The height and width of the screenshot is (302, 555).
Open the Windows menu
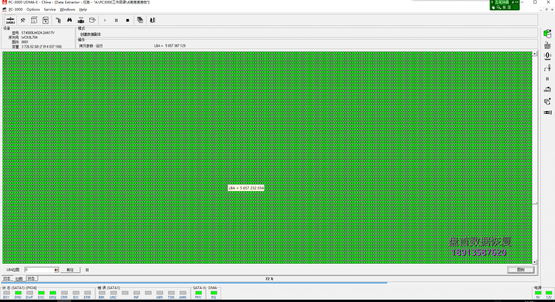click(x=67, y=9)
